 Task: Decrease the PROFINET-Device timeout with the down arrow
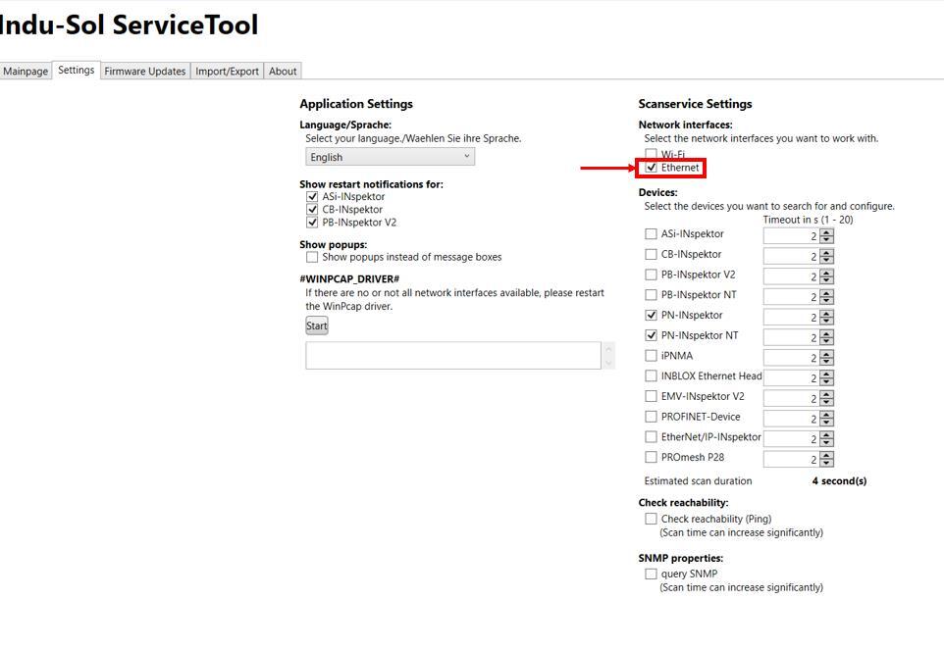(827, 423)
